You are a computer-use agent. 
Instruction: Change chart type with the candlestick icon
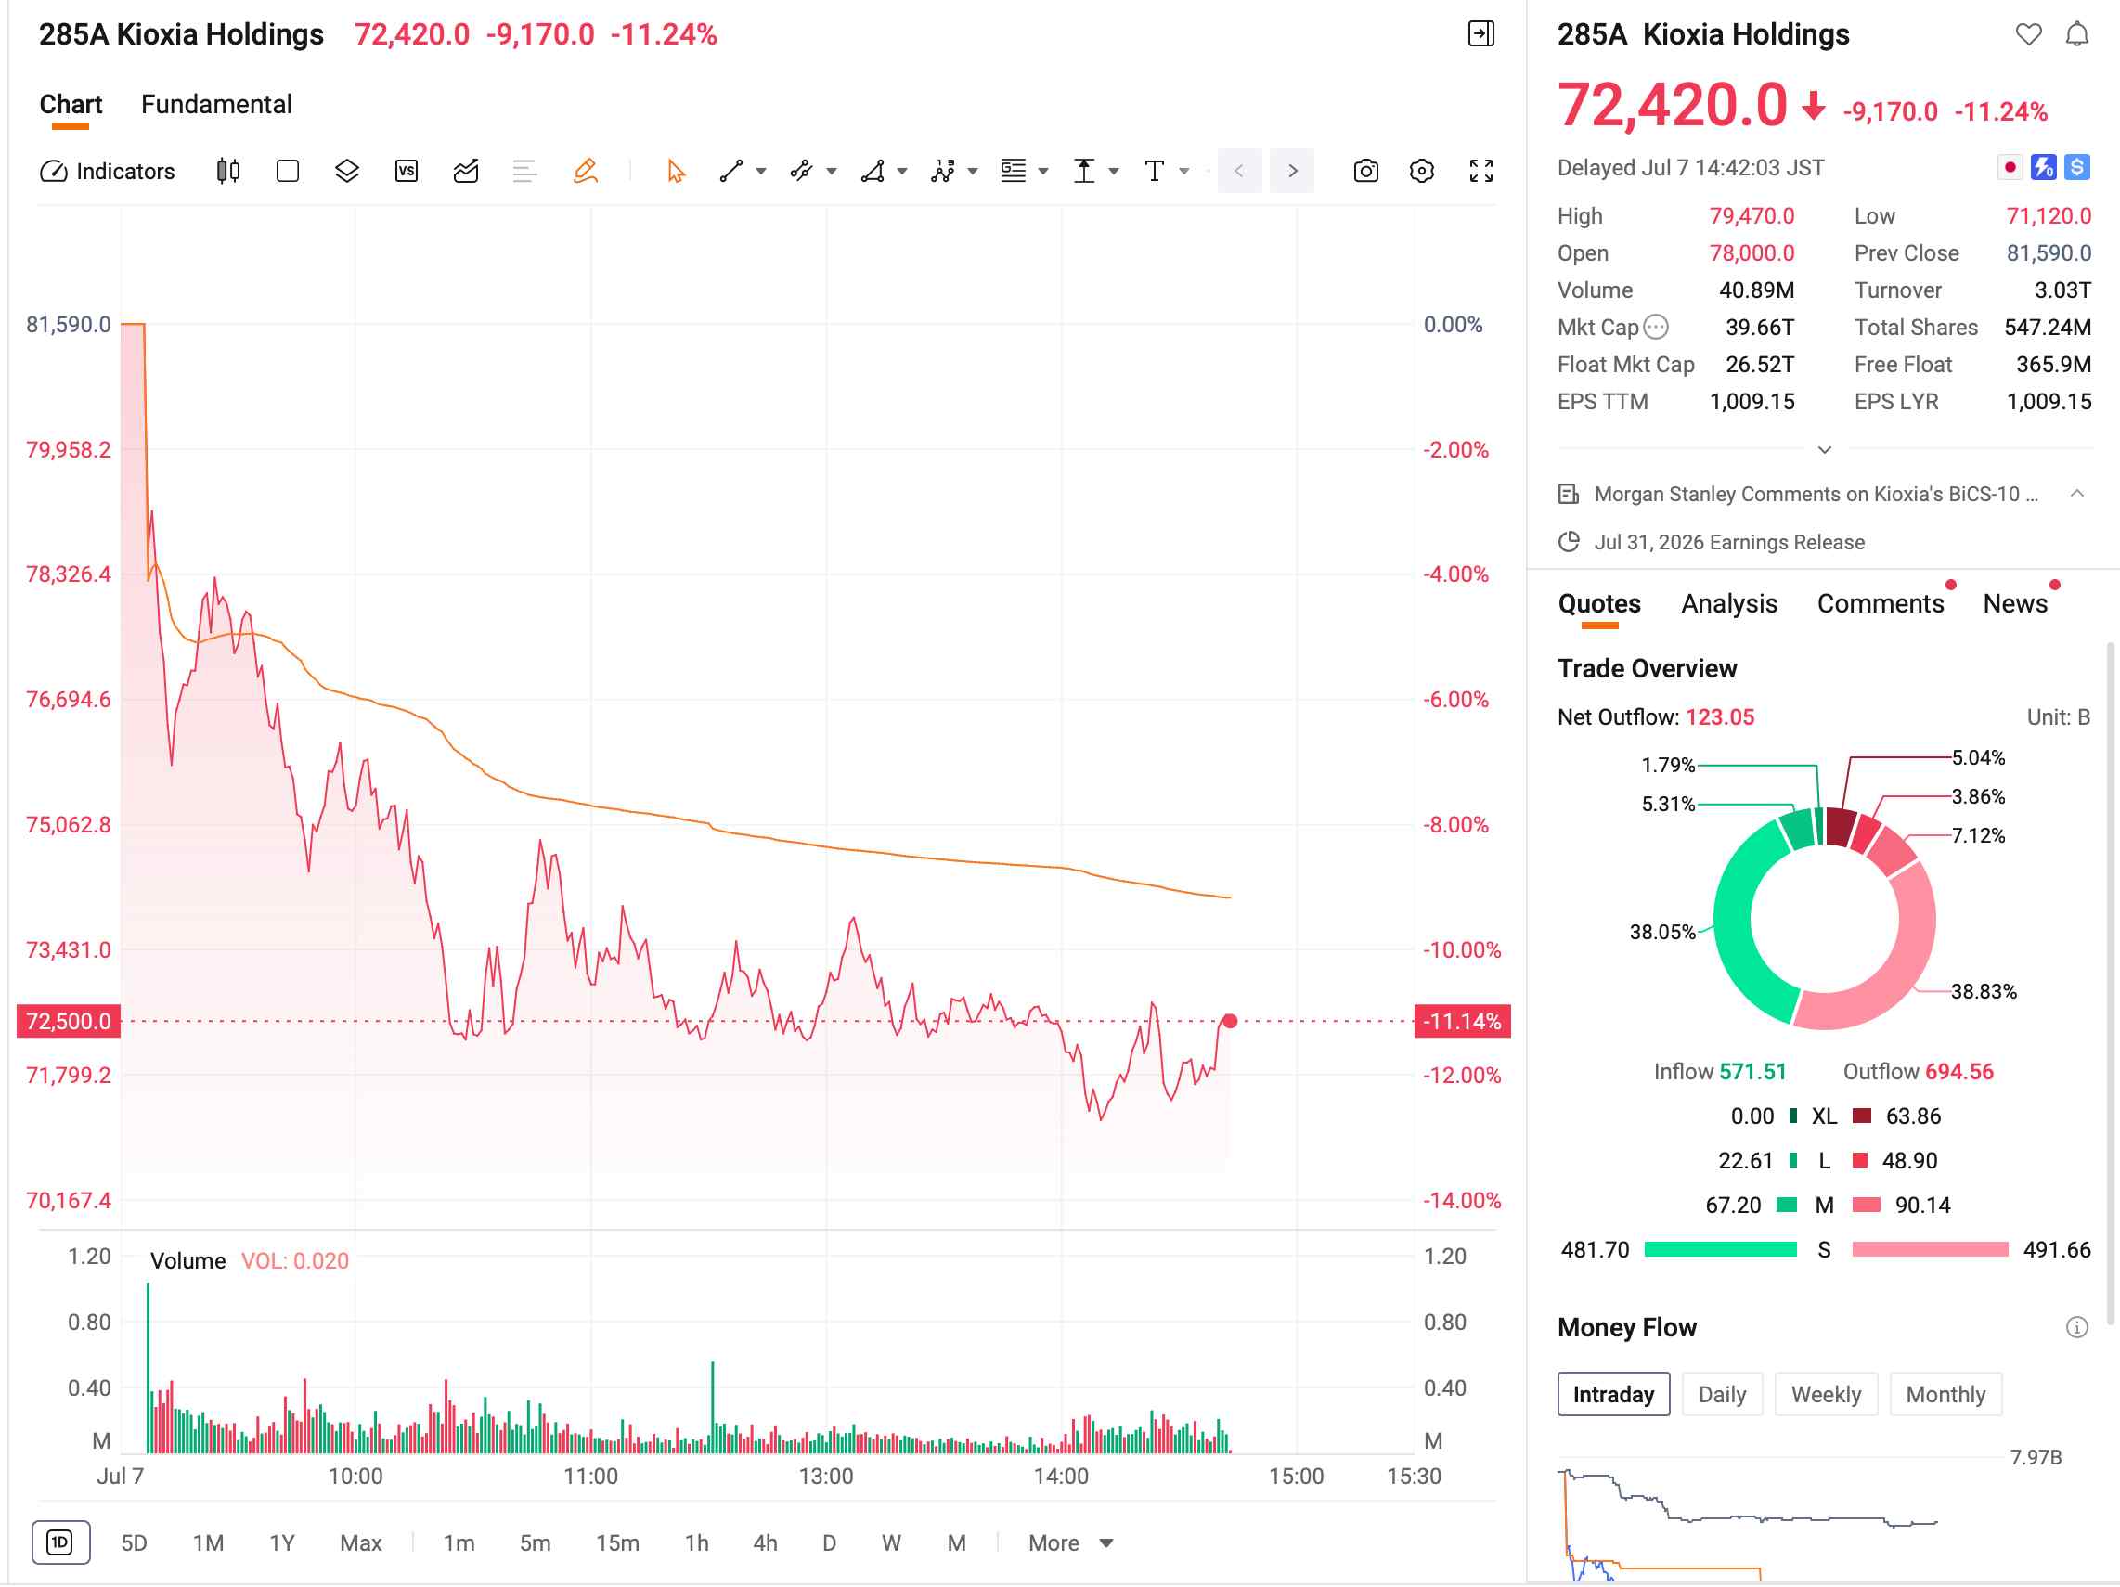228,172
